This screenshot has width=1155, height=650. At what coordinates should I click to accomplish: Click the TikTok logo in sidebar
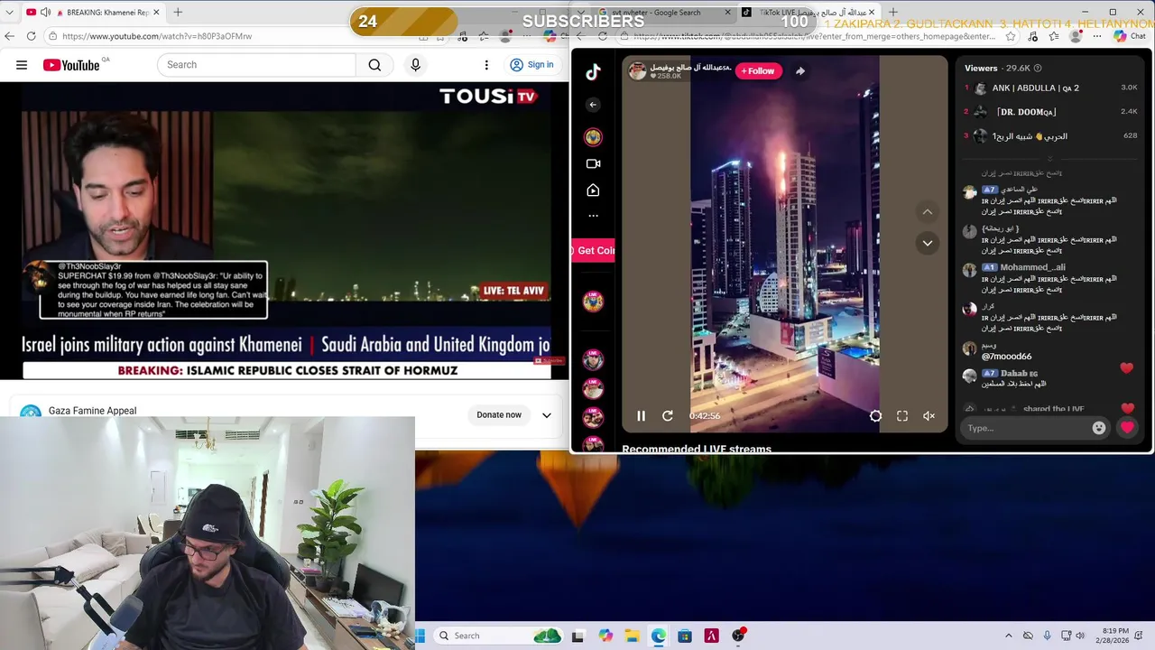(x=593, y=73)
